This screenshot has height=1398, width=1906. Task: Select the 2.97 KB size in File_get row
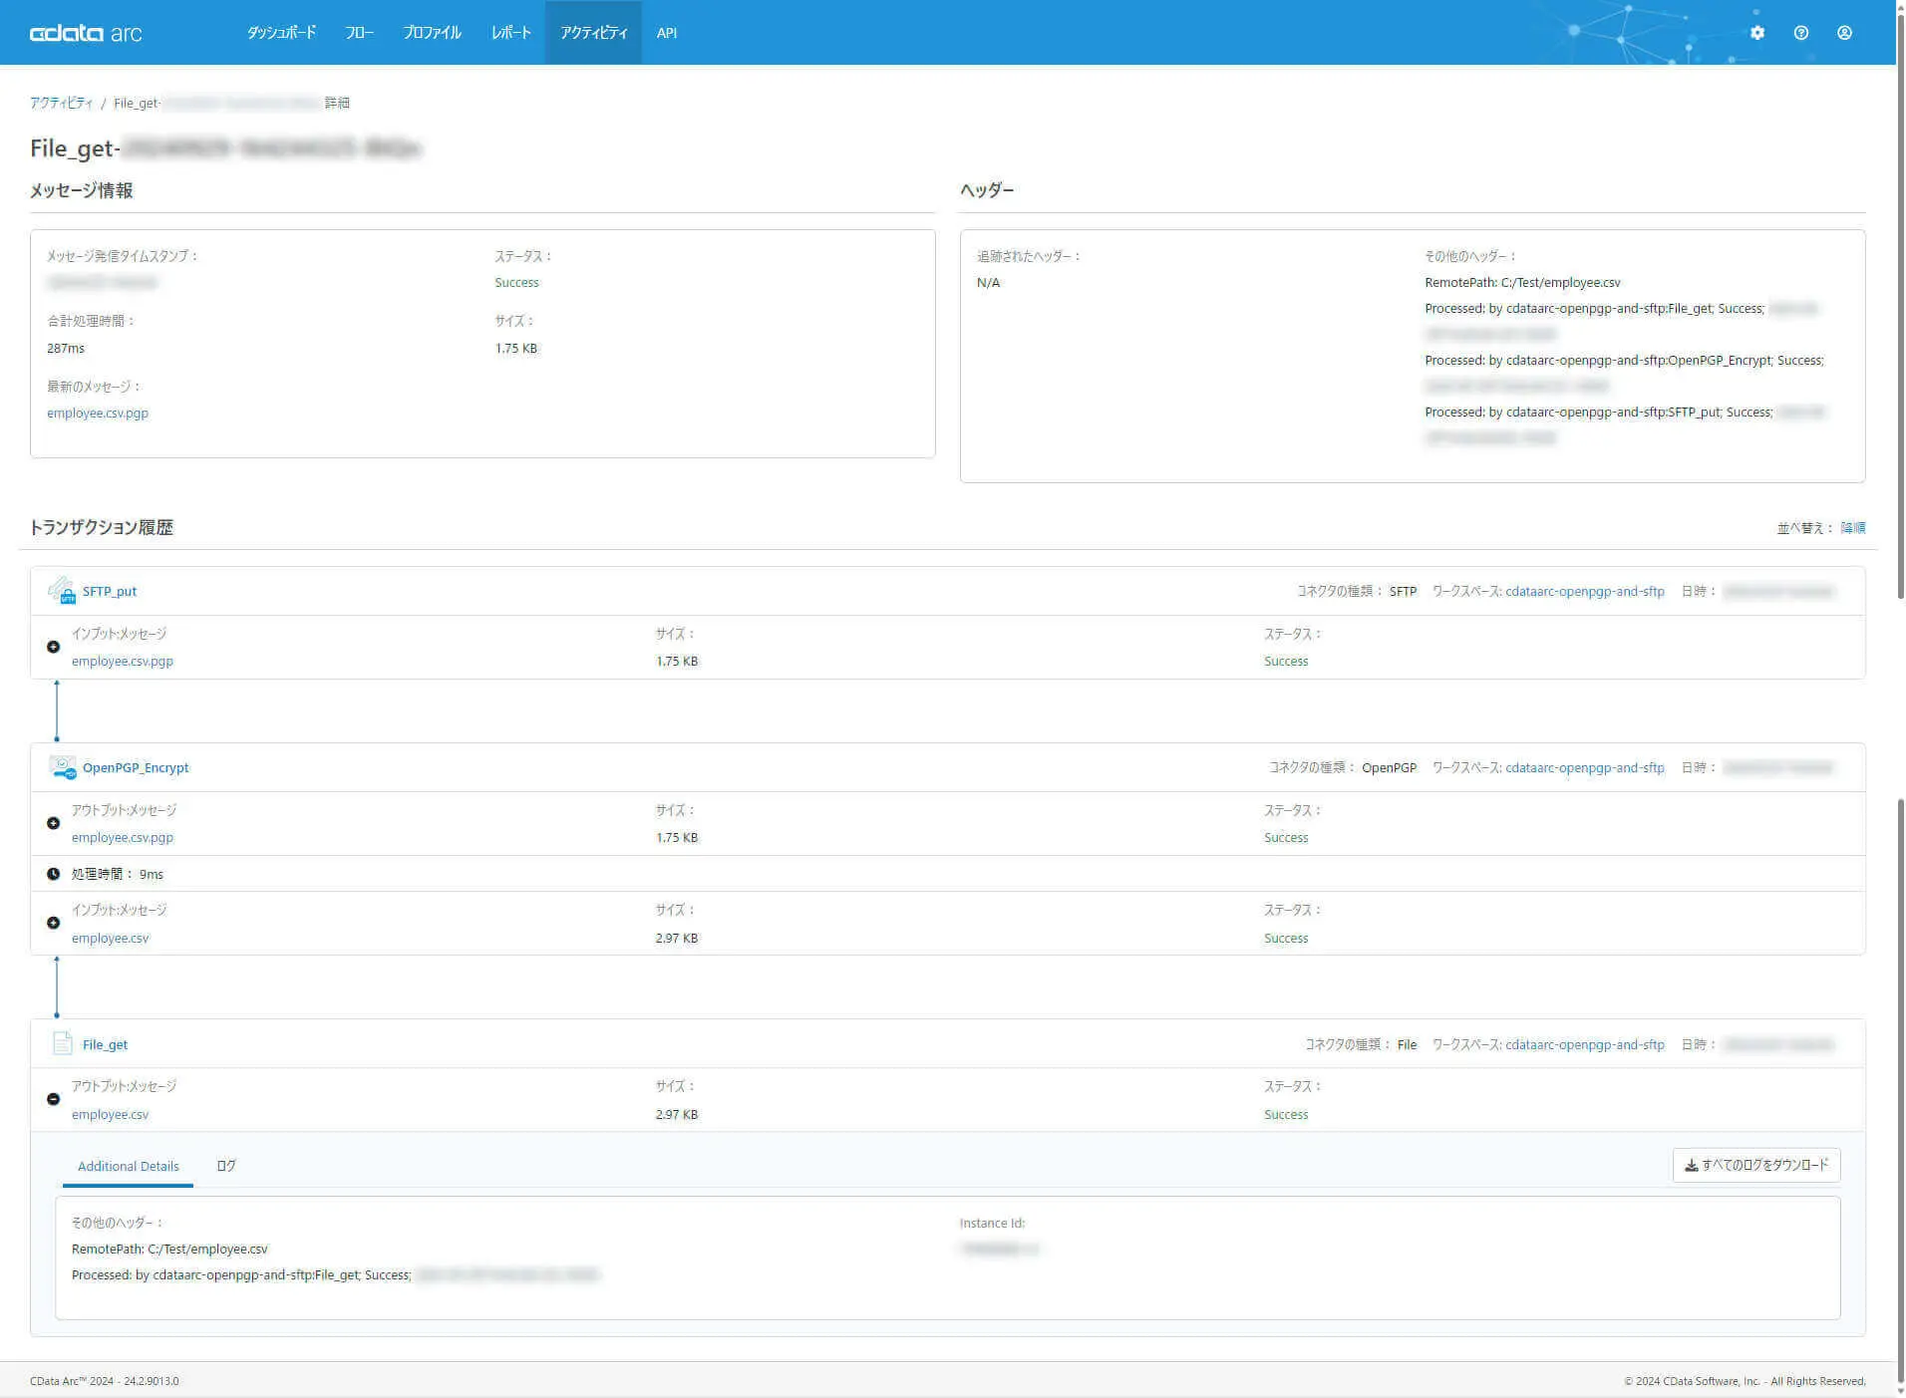click(677, 1114)
